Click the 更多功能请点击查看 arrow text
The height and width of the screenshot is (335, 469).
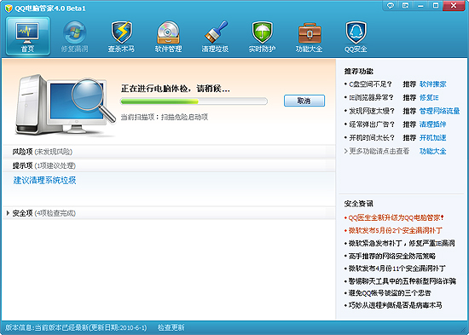[x=377, y=151]
